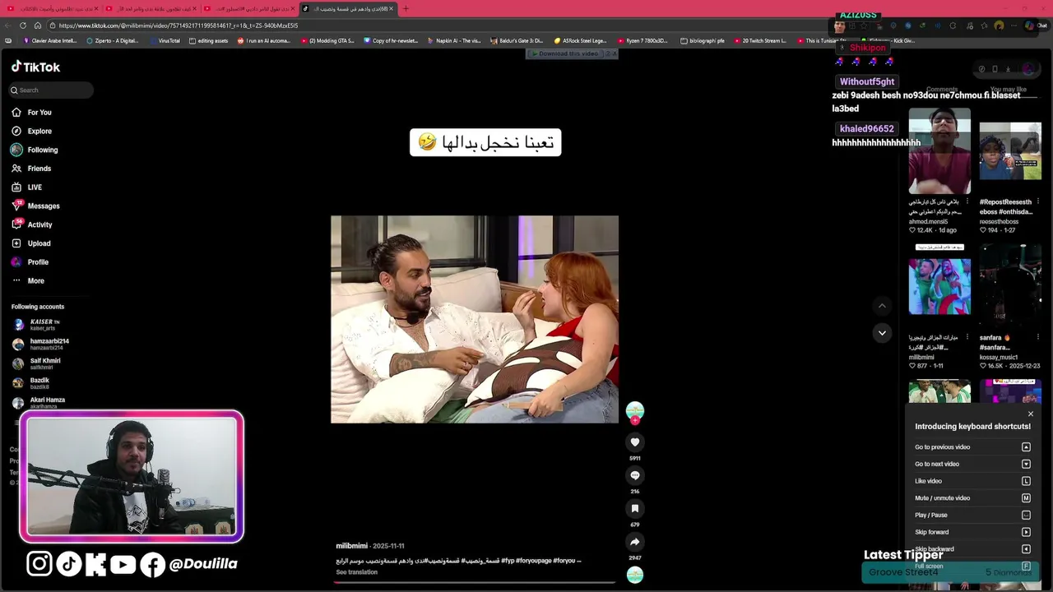
Task: Switch to the You may like tab
Action: coord(1008,90)
